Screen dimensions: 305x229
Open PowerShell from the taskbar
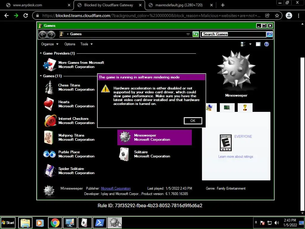tap(99, 222)
